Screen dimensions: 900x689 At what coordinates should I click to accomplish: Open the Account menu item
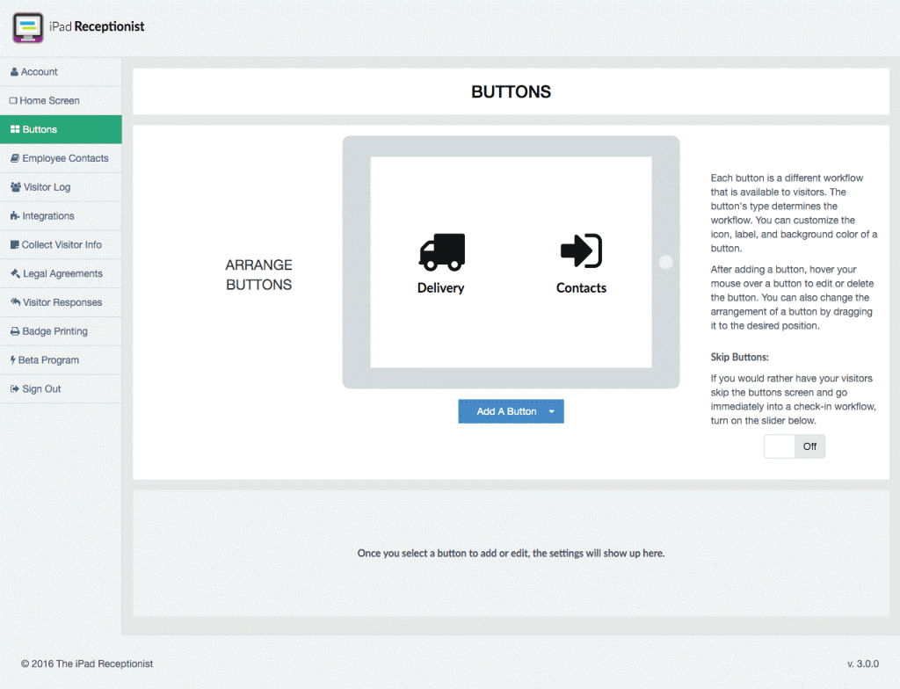(61, 72)
